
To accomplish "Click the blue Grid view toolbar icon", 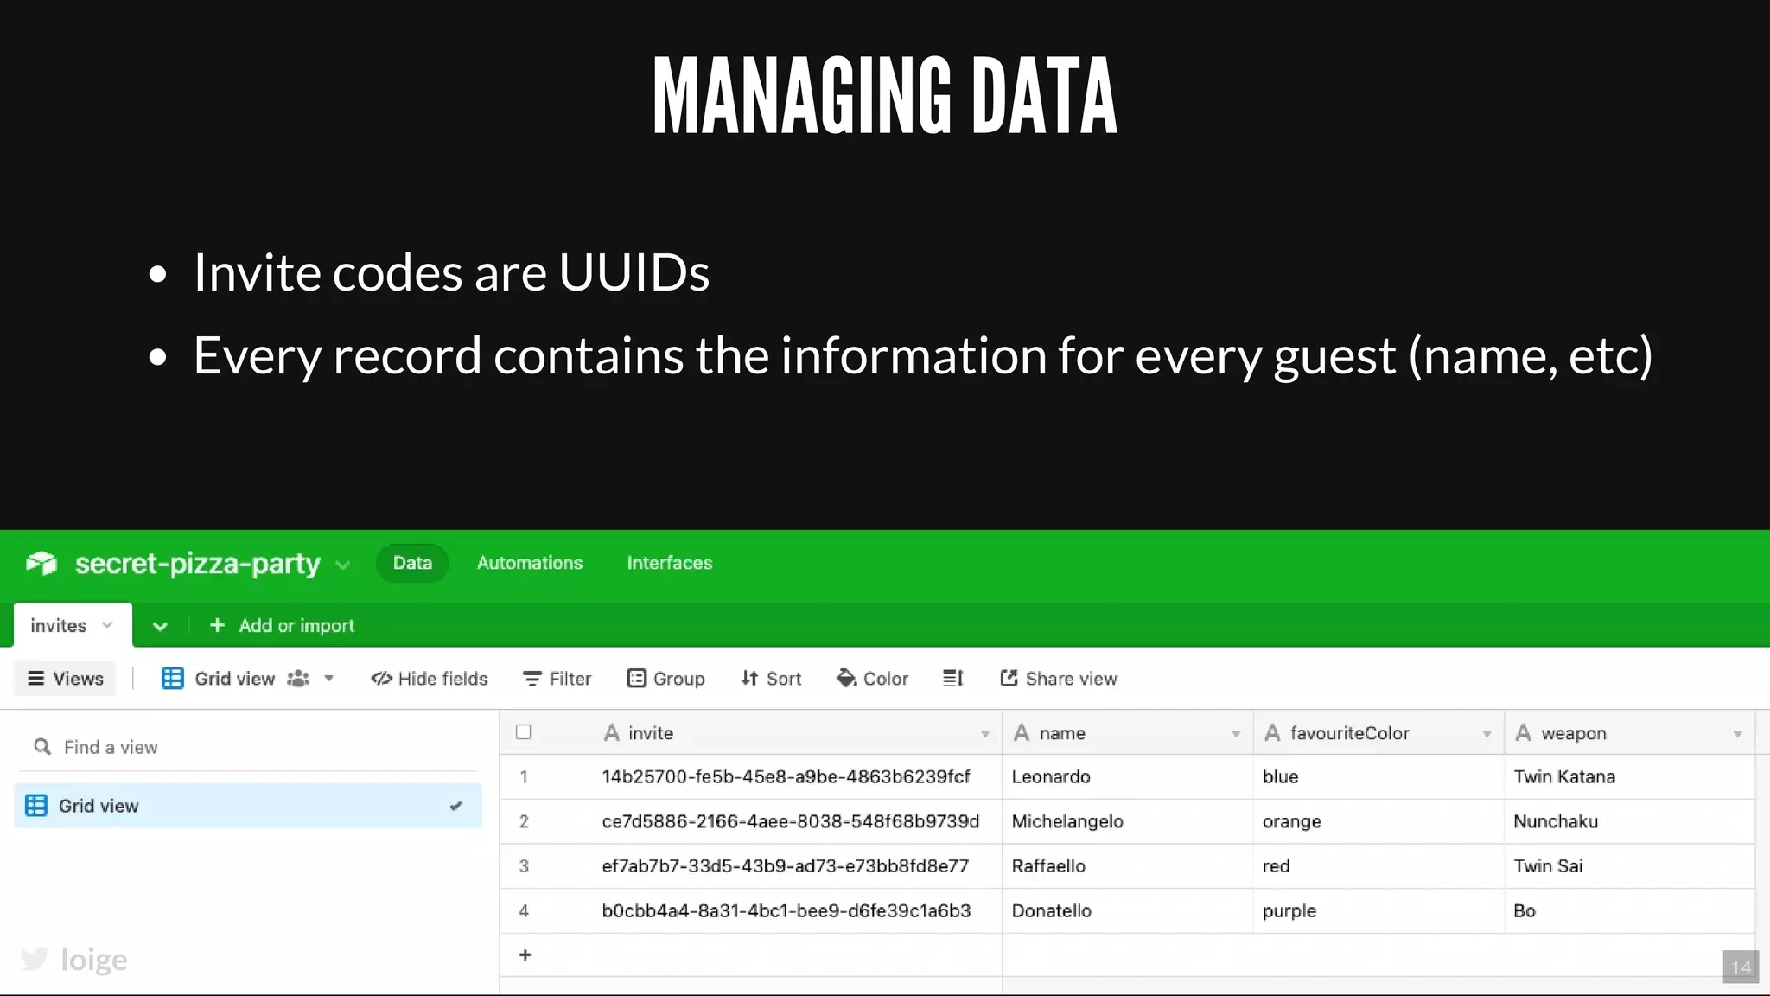I will pos(172,679).
